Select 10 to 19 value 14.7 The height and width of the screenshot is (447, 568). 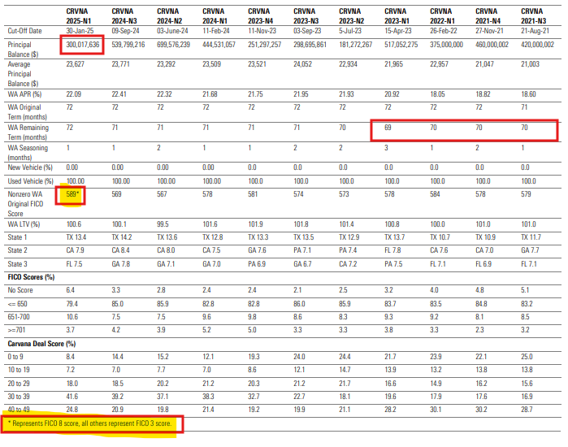click(345, 370)
